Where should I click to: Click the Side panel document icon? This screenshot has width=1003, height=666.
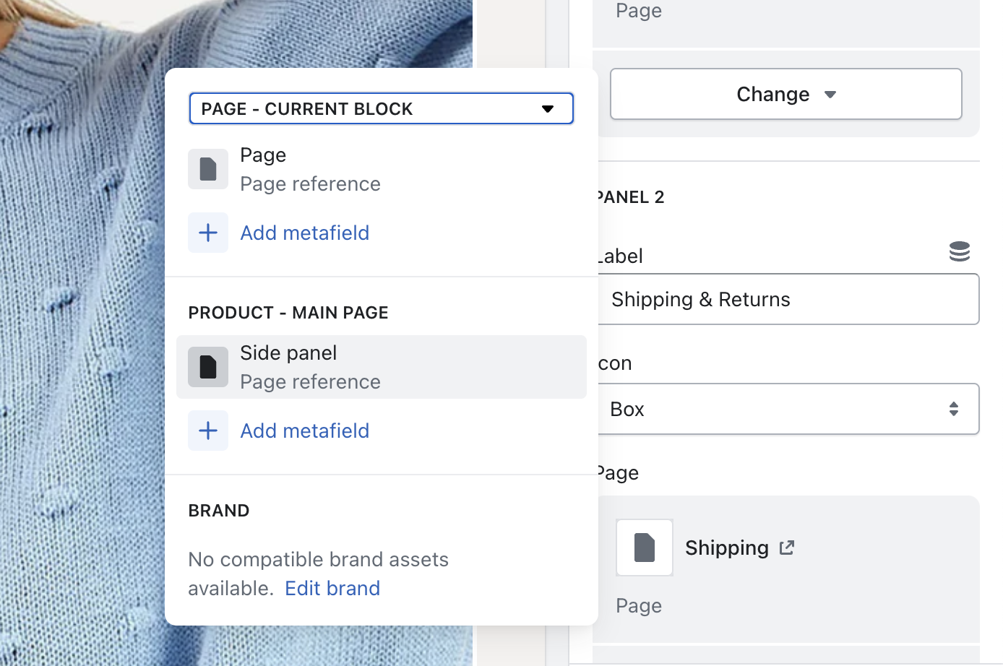pos(208,367)
